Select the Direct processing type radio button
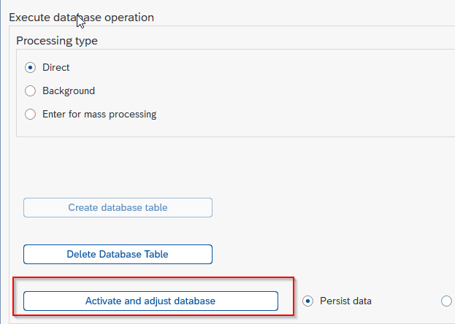Viewport: 455px width, 324px height. coord(30,68)
